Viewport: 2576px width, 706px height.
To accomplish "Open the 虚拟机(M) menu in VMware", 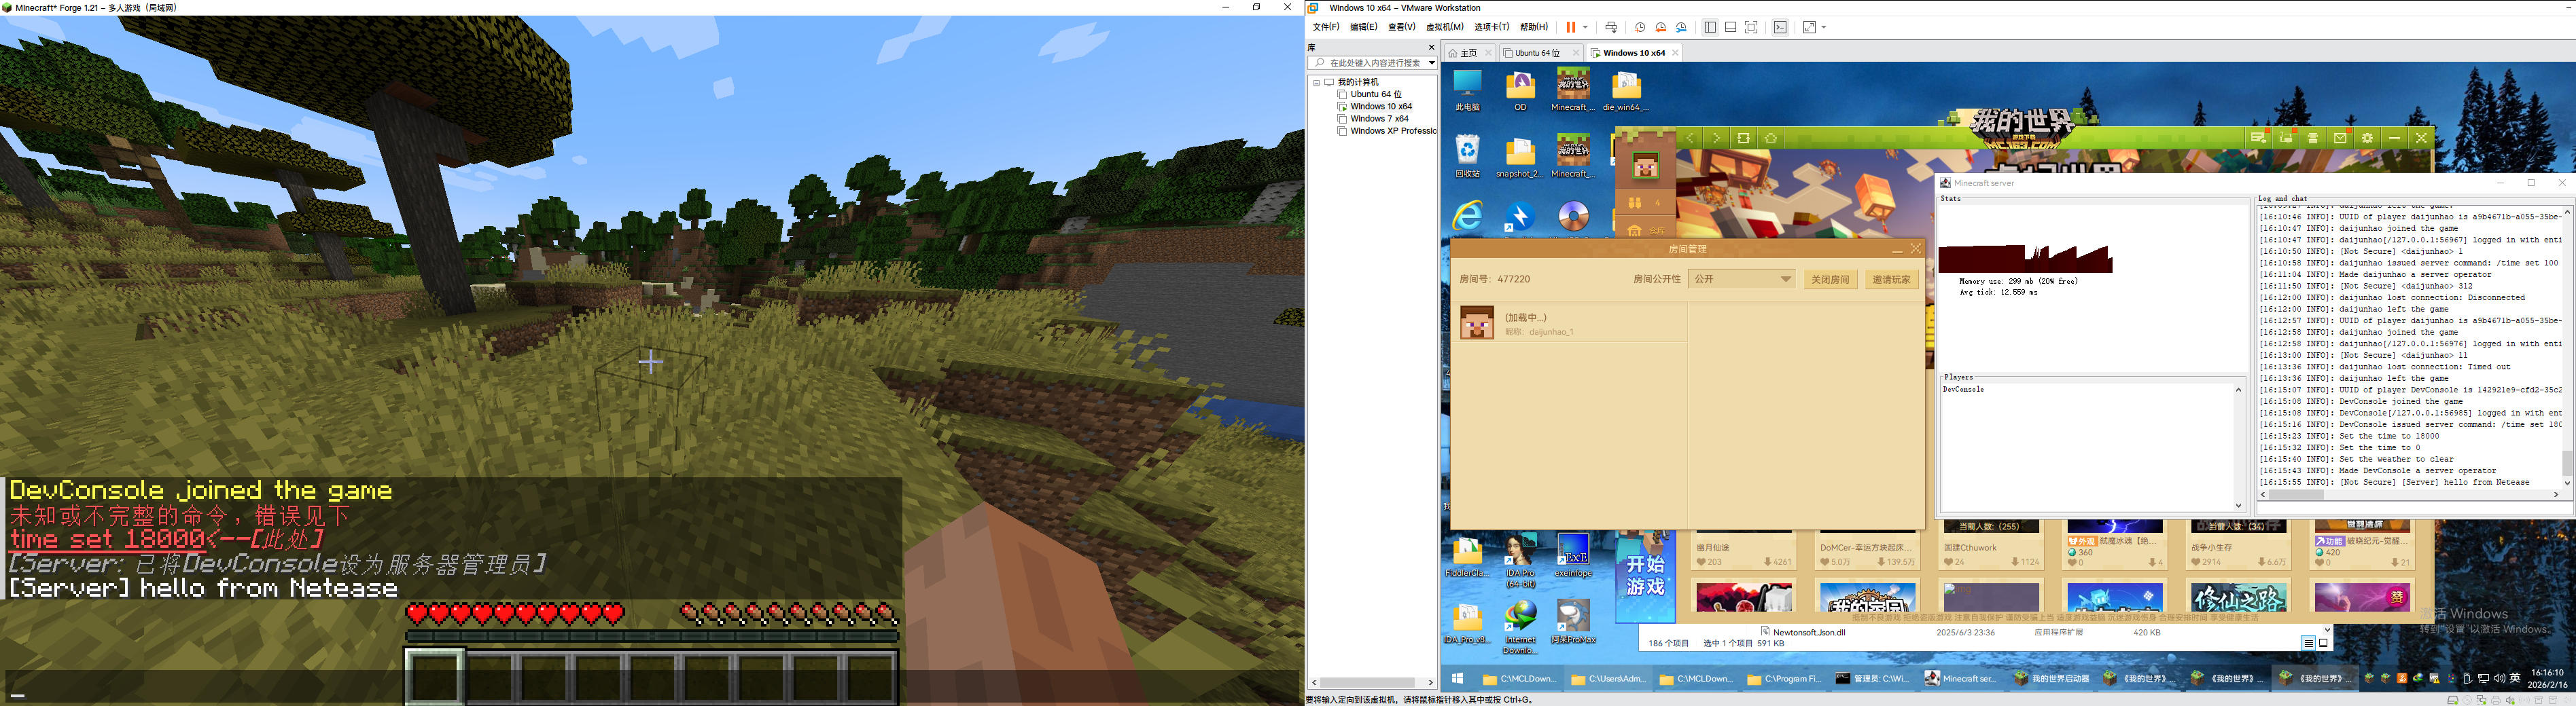I will 1444,27.
